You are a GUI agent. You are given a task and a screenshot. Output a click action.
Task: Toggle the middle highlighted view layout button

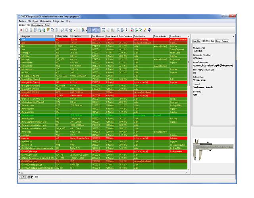tap(94, 30)
